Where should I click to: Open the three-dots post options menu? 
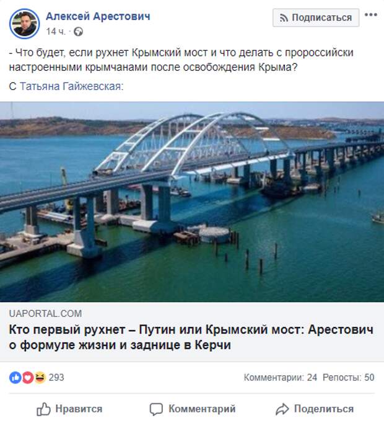[x=371, y=15]
